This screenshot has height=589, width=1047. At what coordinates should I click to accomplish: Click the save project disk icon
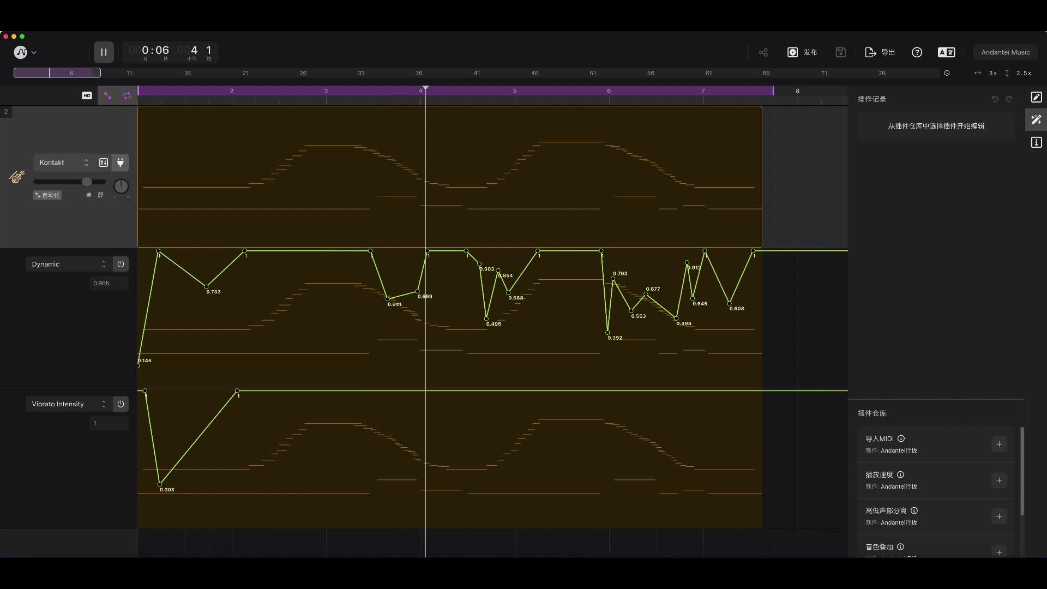pos(840,52)
